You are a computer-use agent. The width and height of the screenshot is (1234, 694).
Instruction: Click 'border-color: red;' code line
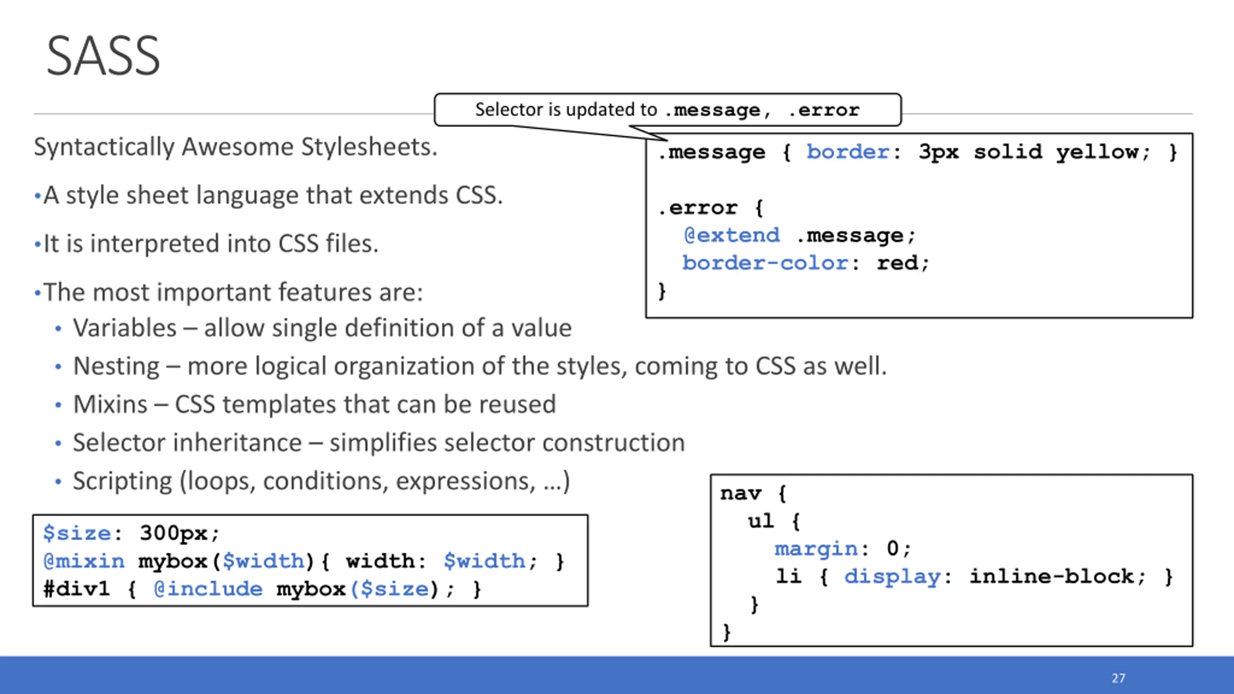(805, 263)
